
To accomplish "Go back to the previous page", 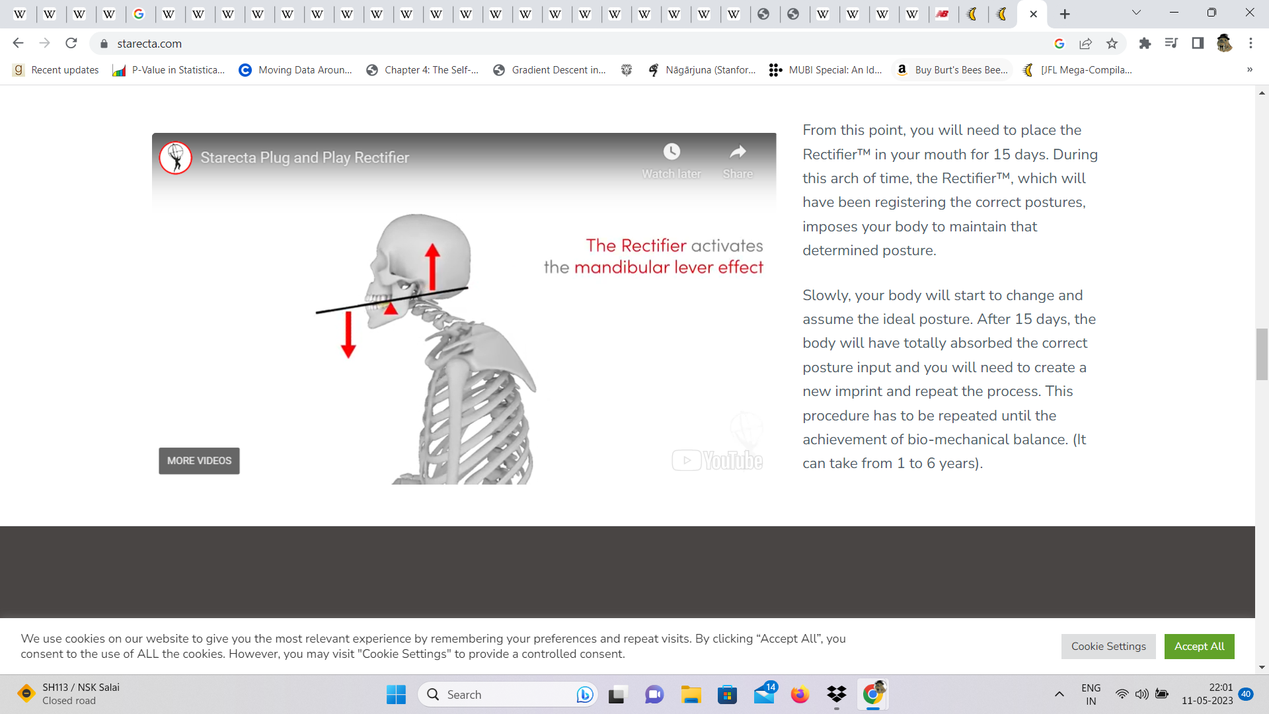I will [18, 43].
